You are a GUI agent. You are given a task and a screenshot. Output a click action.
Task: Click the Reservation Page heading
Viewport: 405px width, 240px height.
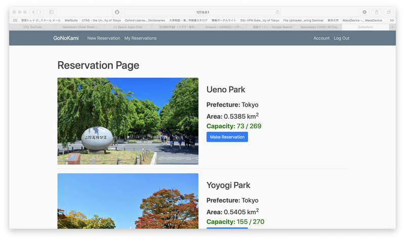(x=98, y=66)
